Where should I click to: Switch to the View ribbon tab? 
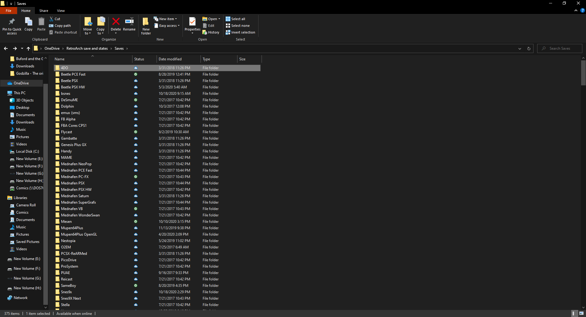tap(61, 11)
